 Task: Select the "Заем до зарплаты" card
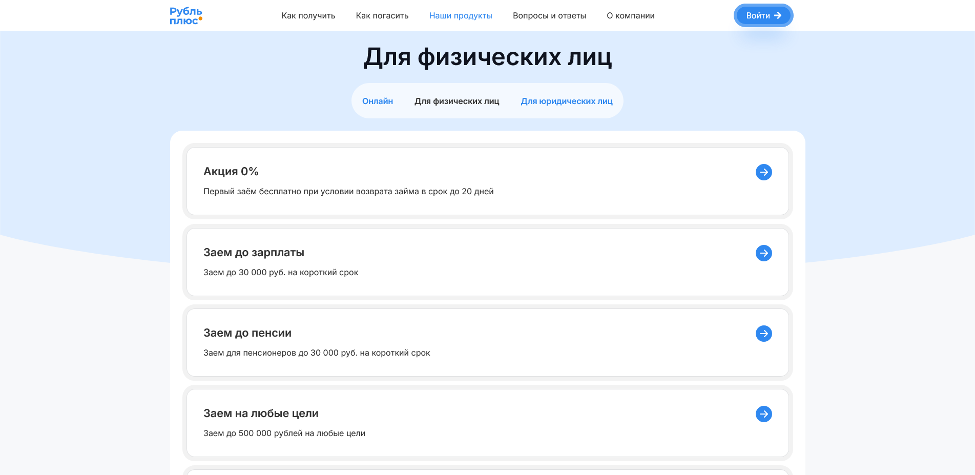click(487, 262)
